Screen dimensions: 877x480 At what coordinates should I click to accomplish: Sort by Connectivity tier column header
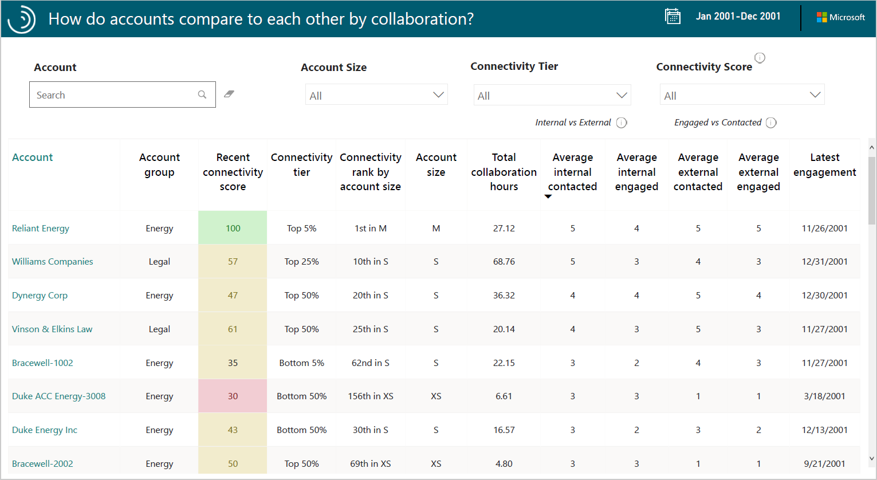coord(302,165)
